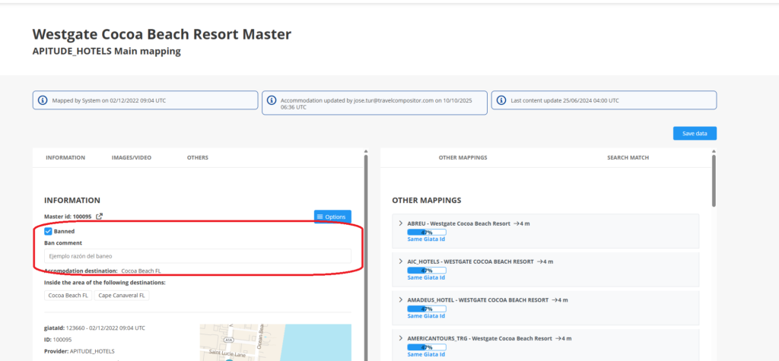
Task: Click info icon beside Accommodation updated notice
Action: (x=272, y=100)
